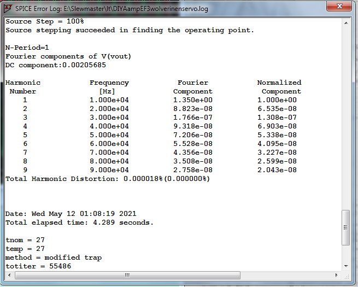Click the 'Fourier' column header
This screenshot has height=287, width=358.
click(x=193, y=83)
